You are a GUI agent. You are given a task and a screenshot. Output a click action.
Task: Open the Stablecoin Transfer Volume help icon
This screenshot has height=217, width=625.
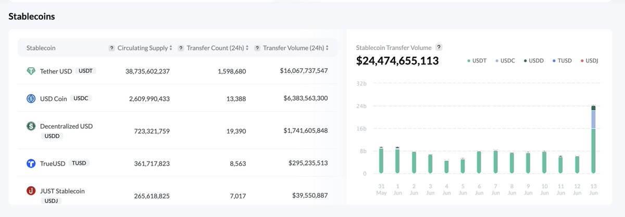(439, 47)
